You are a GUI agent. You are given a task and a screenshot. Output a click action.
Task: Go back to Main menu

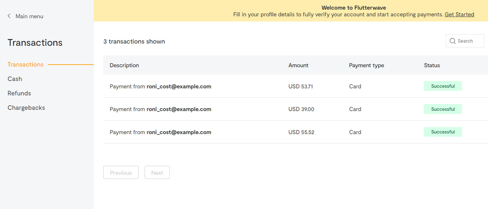pos(25,16)
